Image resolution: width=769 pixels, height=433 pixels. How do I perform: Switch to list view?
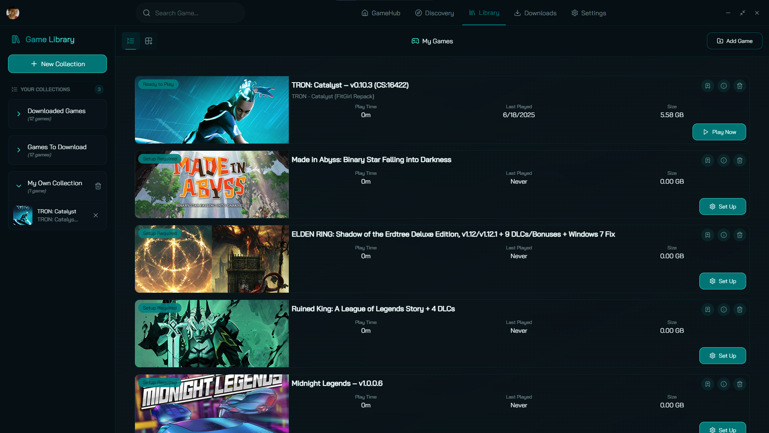131,41
